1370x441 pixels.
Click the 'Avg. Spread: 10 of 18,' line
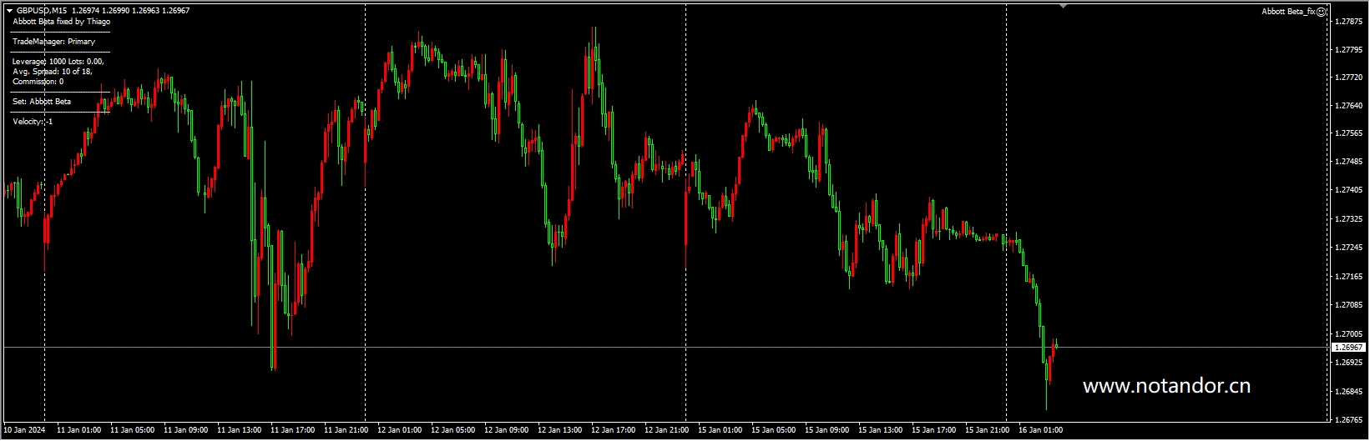point(52,72)
